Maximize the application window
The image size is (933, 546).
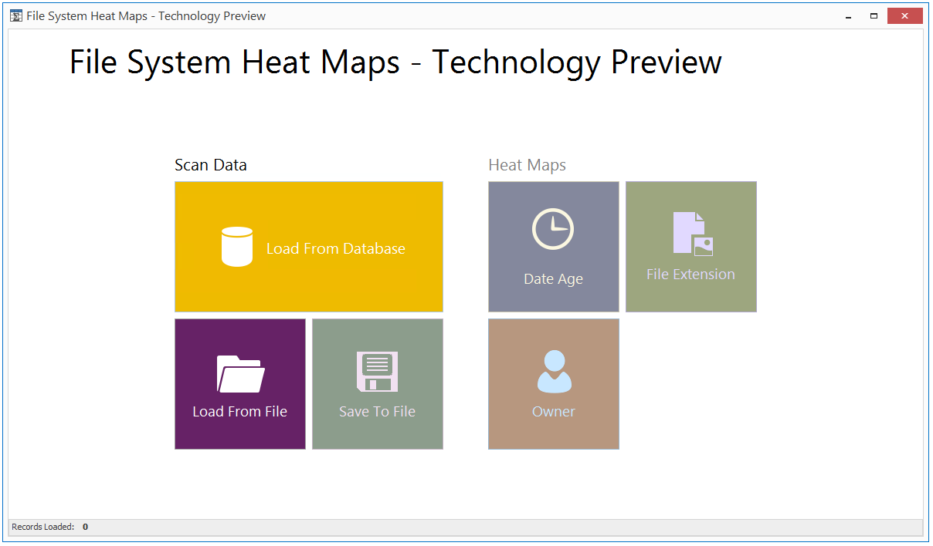coord(874,15)
